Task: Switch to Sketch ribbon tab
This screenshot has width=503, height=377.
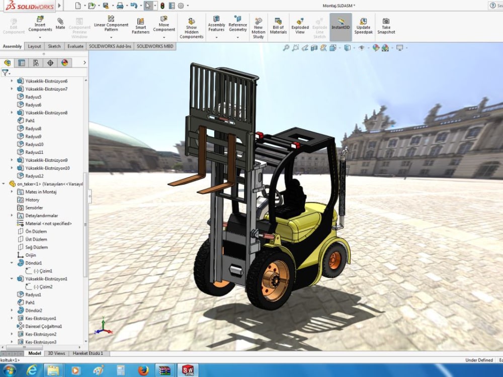Action: tap(54, 46)
